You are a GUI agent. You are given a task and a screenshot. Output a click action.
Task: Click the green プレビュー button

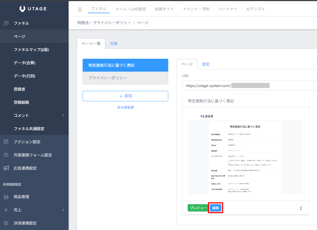click(198, 208)
